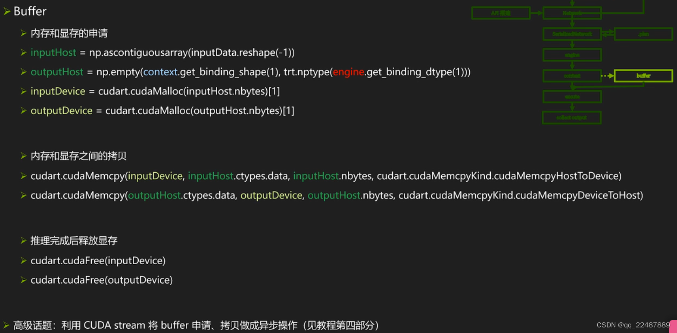Click 'cudart.cudaMalloc(outputHost.nbytes)[1]' code
This screenshot has height=333, width=677.
click(200, 110)
